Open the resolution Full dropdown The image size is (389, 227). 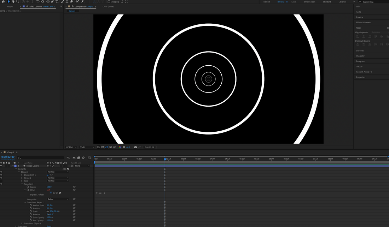87,147
